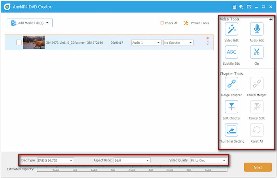The image size is (277, 178).
Task: Click the Power Tools wrench icon
Action: (186, 23)
